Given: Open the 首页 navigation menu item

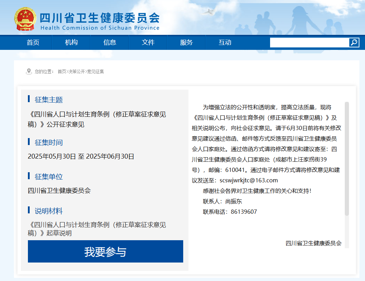Looking at the screenshot, I should (x=33, y=42).
